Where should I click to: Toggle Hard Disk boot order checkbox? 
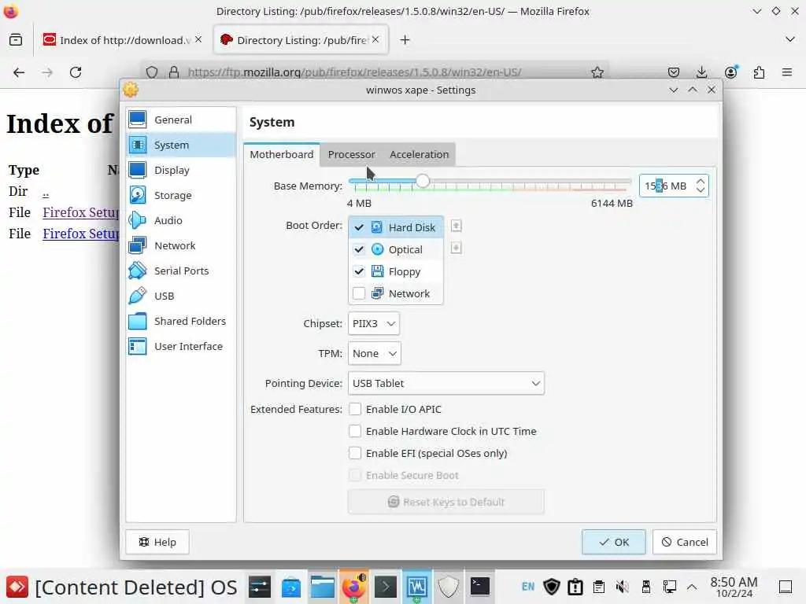pos(359,227)
